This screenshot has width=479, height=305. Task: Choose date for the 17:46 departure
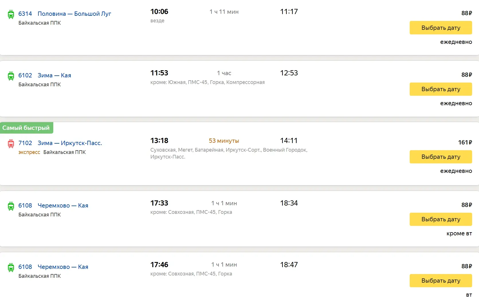click(441, 281)
